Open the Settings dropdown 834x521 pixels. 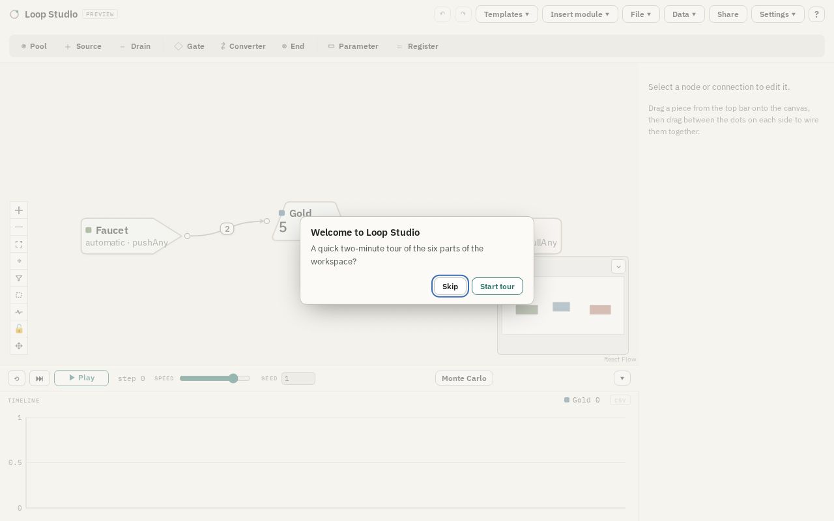coord(778,14)
